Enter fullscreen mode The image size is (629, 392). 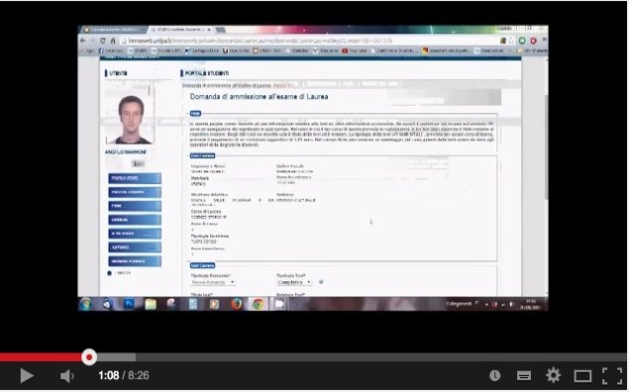[612, 376]
